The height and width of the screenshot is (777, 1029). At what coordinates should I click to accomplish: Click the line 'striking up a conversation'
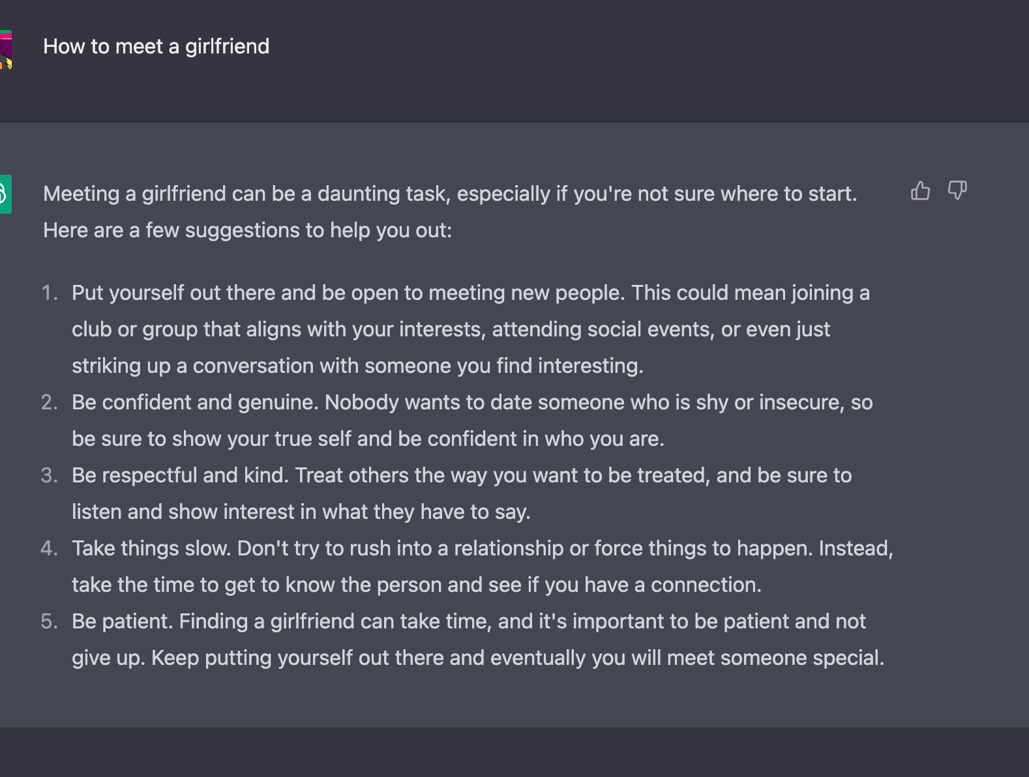point(357,366)
